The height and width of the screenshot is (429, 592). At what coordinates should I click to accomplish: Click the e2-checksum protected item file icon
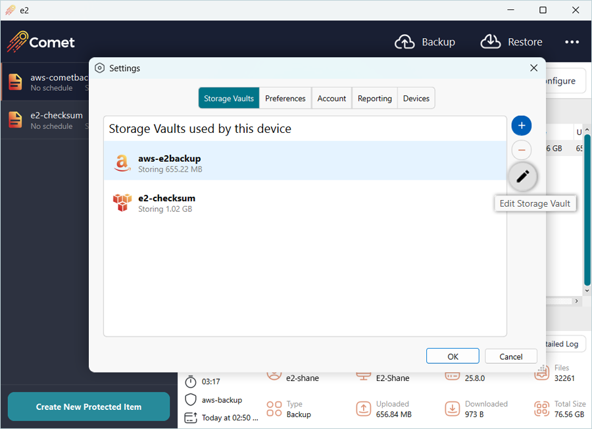click(x=16, y=120)
